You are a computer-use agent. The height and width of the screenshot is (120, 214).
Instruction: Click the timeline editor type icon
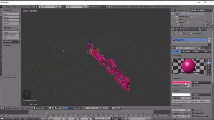point(3,119)
